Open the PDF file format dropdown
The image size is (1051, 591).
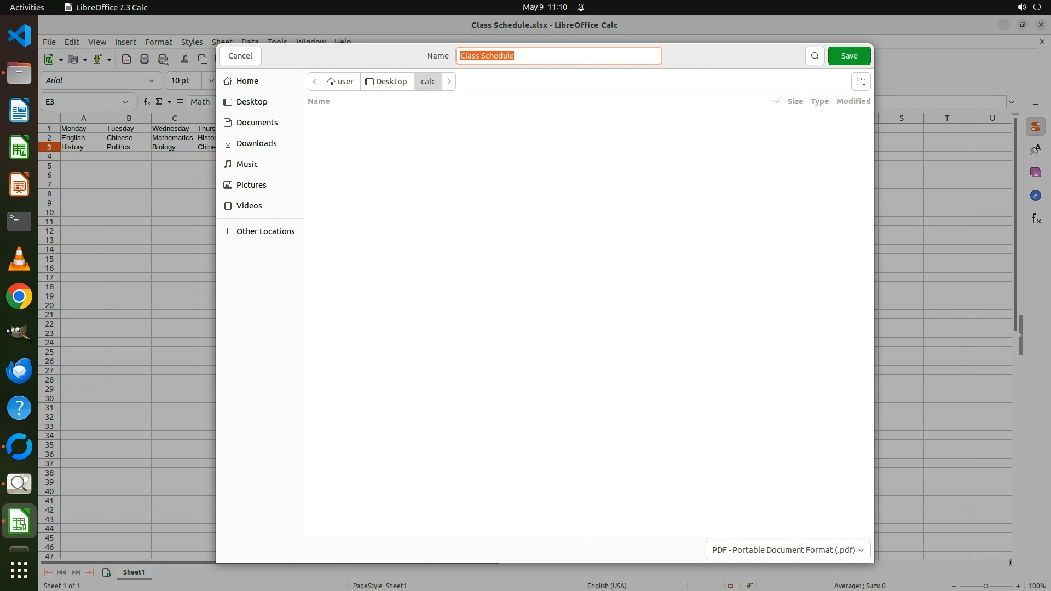click(x=787, y=549)
